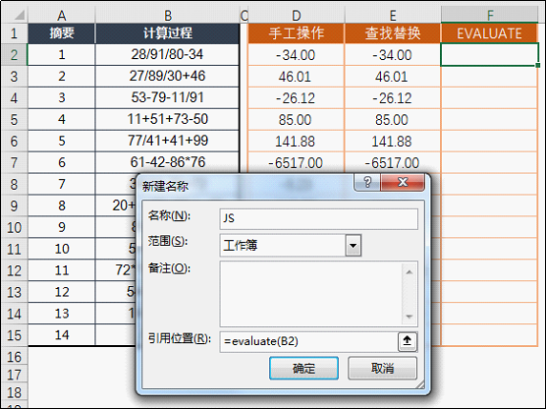Screen dimensions: 546x409
Task: Click the EVALUATE header cell
Action: click(490, 33)
